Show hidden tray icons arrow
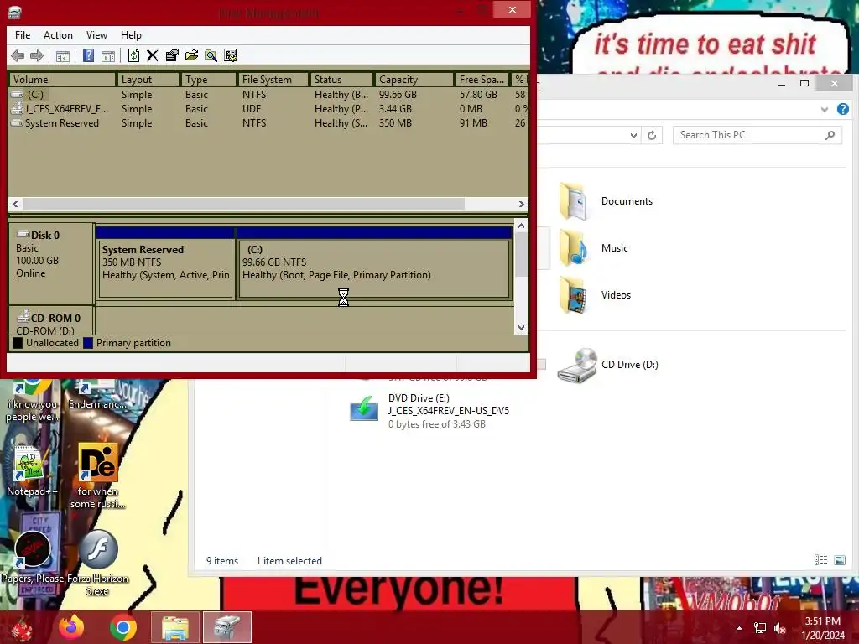The height and width of the screenshot is (644, 859). pos(739,628)
